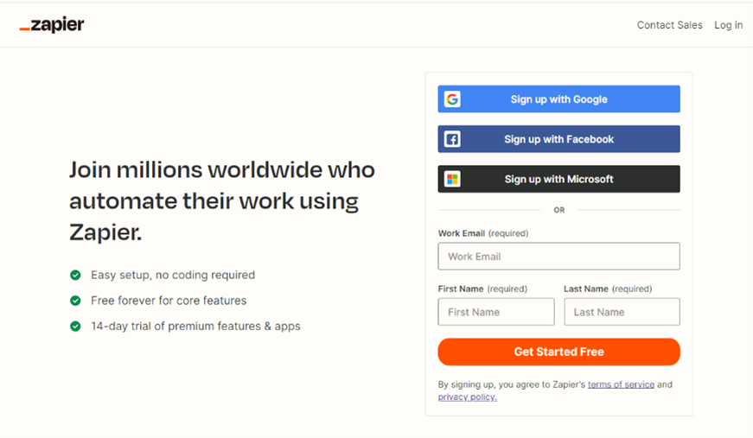Click green checkmark beside Easy setup

[x=75, y=275]
